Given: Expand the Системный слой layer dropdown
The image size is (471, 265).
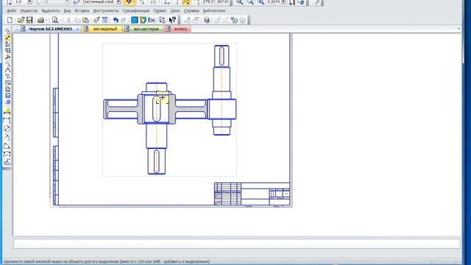Looking at the screenshot, I should pyautogui.click(x=118, y=2).
